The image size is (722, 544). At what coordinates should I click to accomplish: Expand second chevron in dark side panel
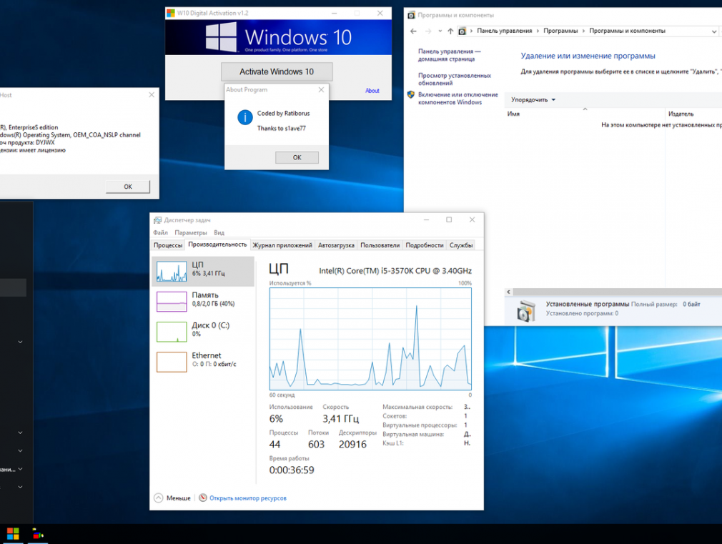[20, 432]
